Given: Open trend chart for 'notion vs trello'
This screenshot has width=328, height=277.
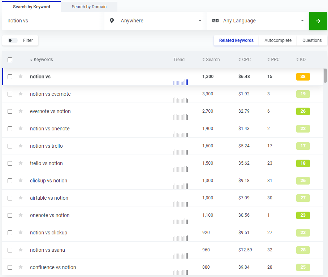Looking at the screenshot, I should click(181, 152).
